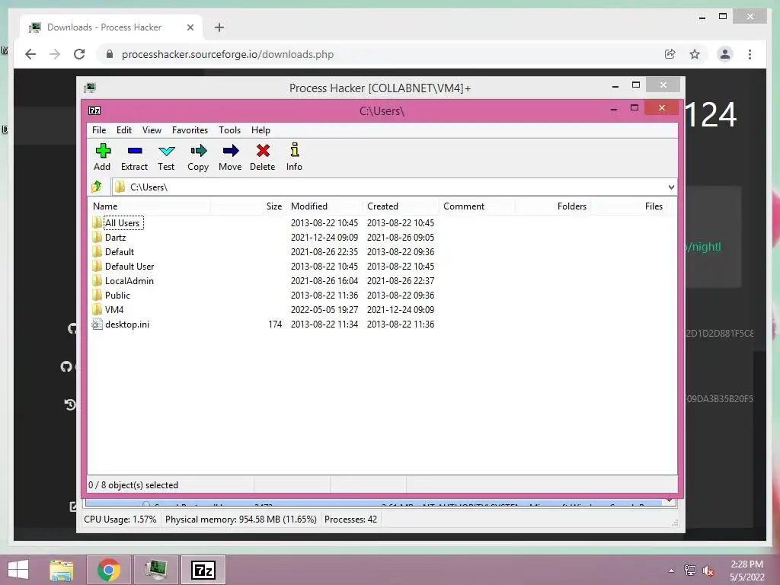Switch to Process Hacker in the taskbar
Image resolution: width=780 pixels, height=585 pixels.
click(x=155, y=570)
